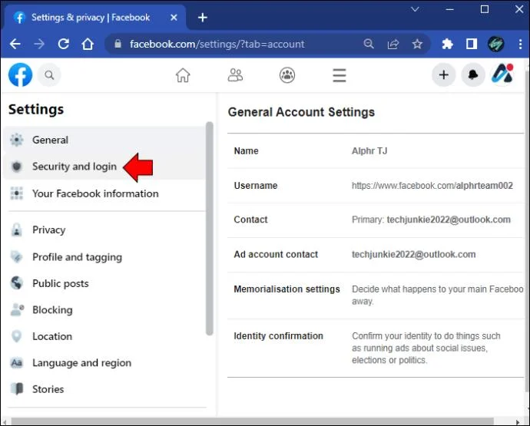This screenshot has height=426, width=530.
Task: Open Your Facebook information
Action: tap(104, 193)
